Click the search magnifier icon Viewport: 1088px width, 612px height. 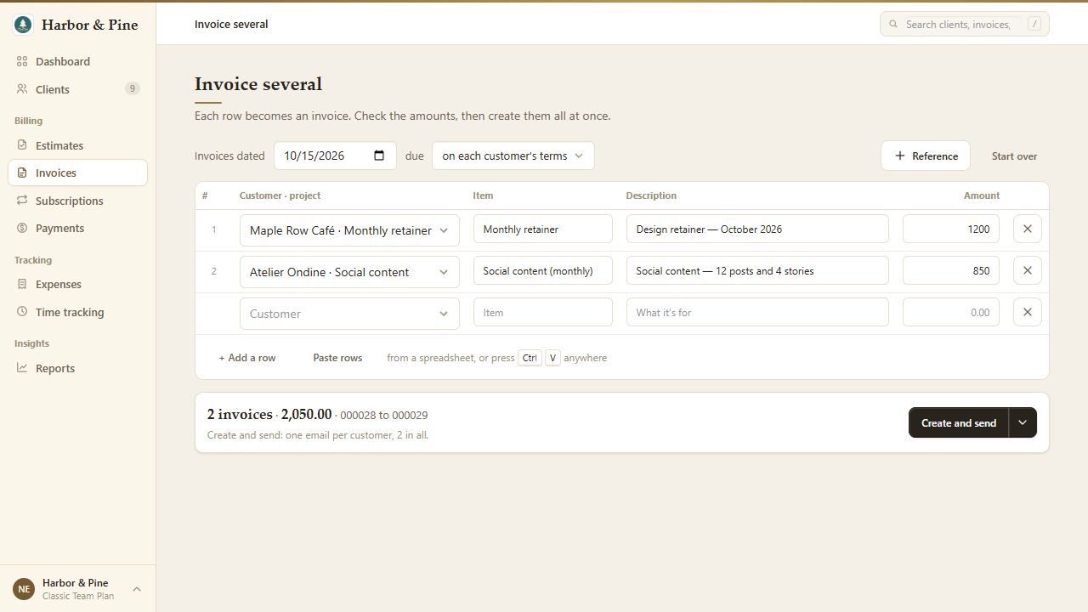[893, 25]
